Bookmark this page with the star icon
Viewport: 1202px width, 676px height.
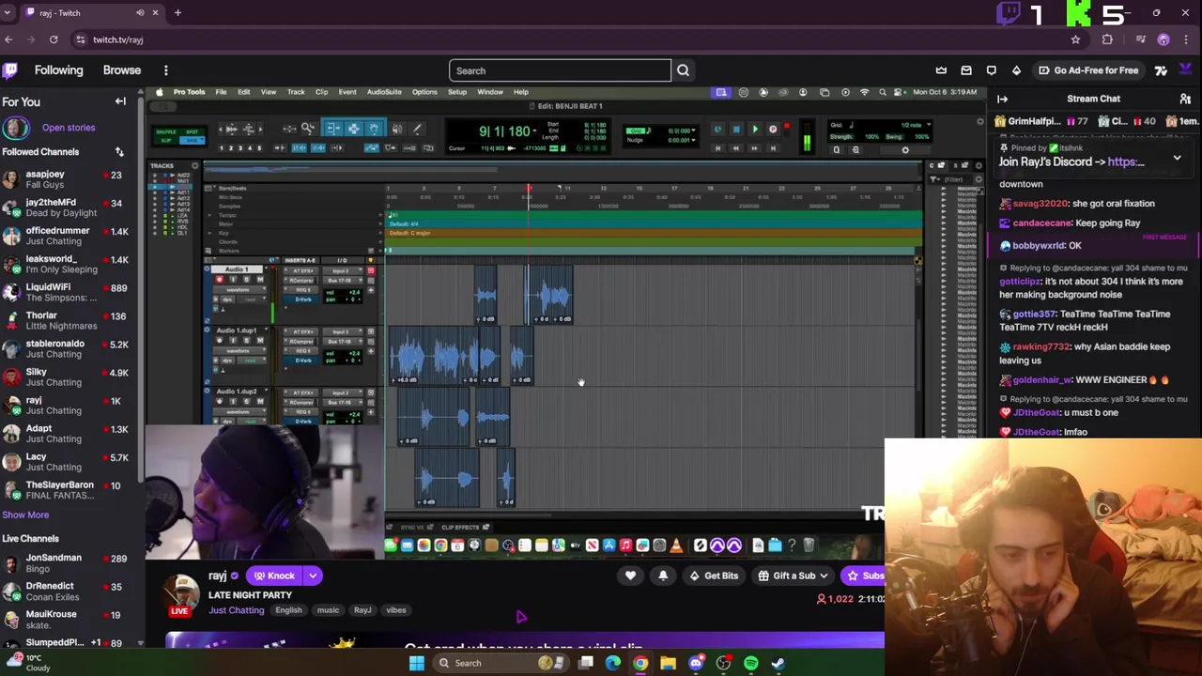coord(1075,39)
